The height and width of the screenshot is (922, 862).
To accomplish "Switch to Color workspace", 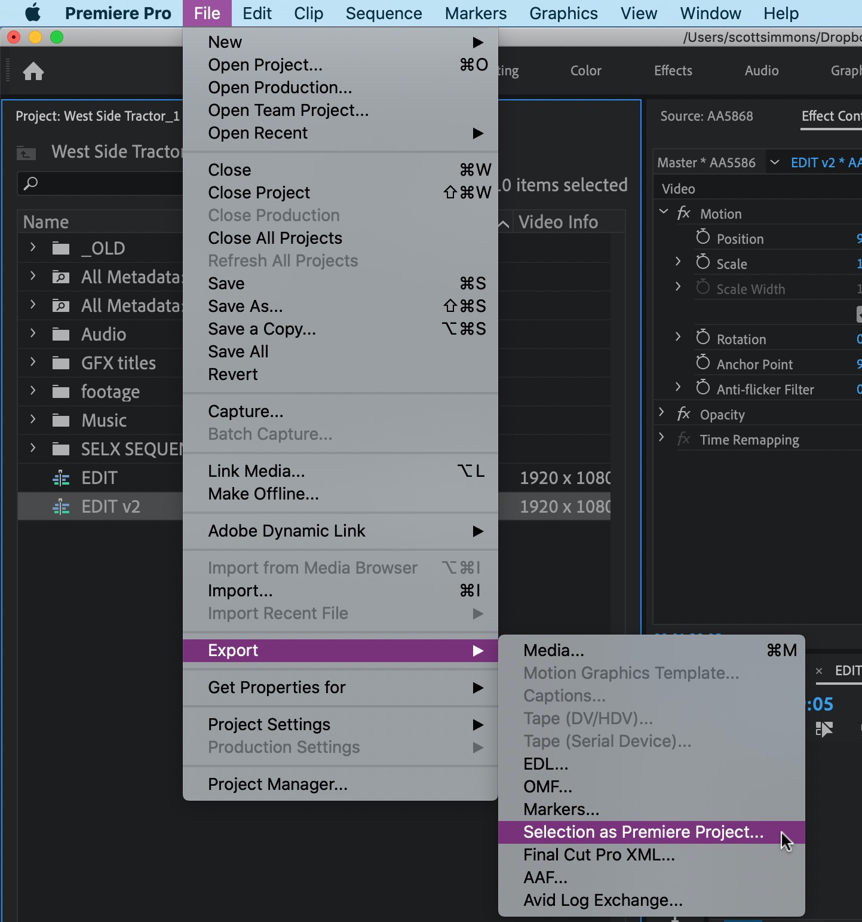I will coord(585,71).
